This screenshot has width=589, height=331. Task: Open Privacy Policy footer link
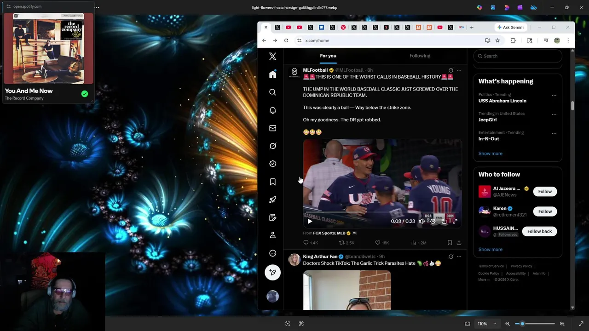[521, 266]
